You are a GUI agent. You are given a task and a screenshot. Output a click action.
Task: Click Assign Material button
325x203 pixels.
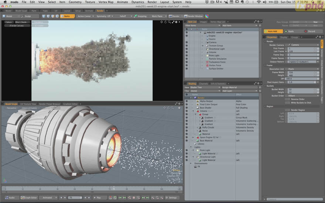tap(239, 87)
